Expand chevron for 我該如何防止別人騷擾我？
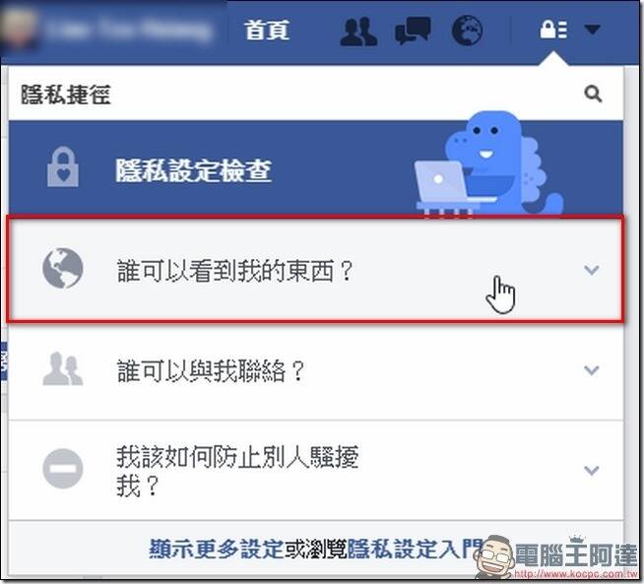 pos(591,470)
